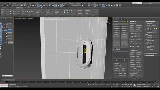This screenshot has width=160, height=90.
Task: Toggle Isoline Display checkbox
Action: 146,27
